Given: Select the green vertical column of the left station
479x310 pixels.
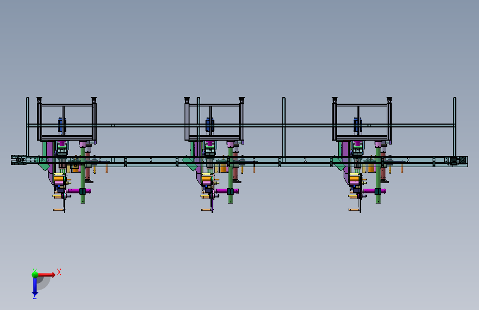Looking at the screenshot, I should click(x=82, y=174).
